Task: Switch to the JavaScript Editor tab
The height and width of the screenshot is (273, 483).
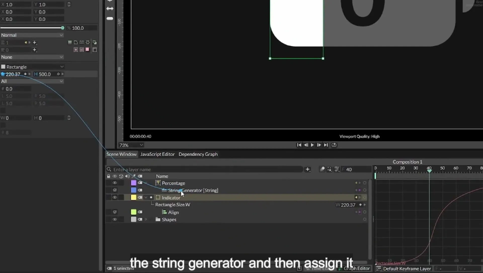Action: [157, 154]
